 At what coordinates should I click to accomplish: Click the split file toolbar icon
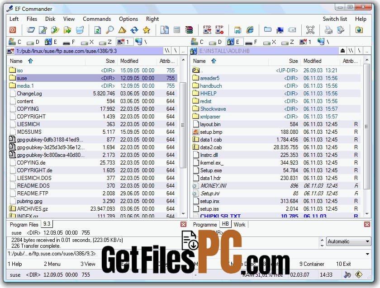point(165,30)
